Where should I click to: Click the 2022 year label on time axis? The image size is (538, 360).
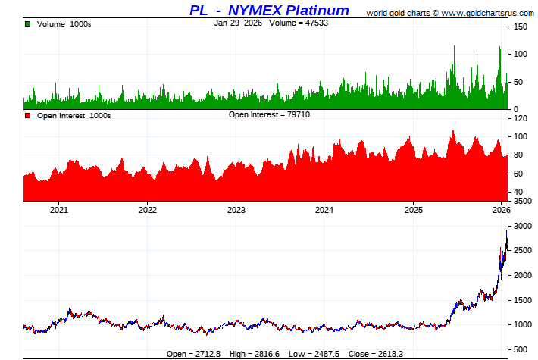[x=148, y=210]
